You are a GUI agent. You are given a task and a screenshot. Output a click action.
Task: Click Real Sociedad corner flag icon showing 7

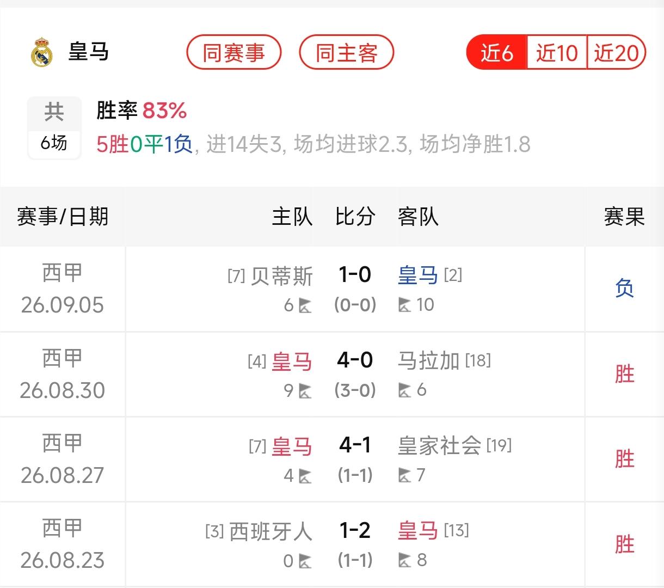pos(404,476)
